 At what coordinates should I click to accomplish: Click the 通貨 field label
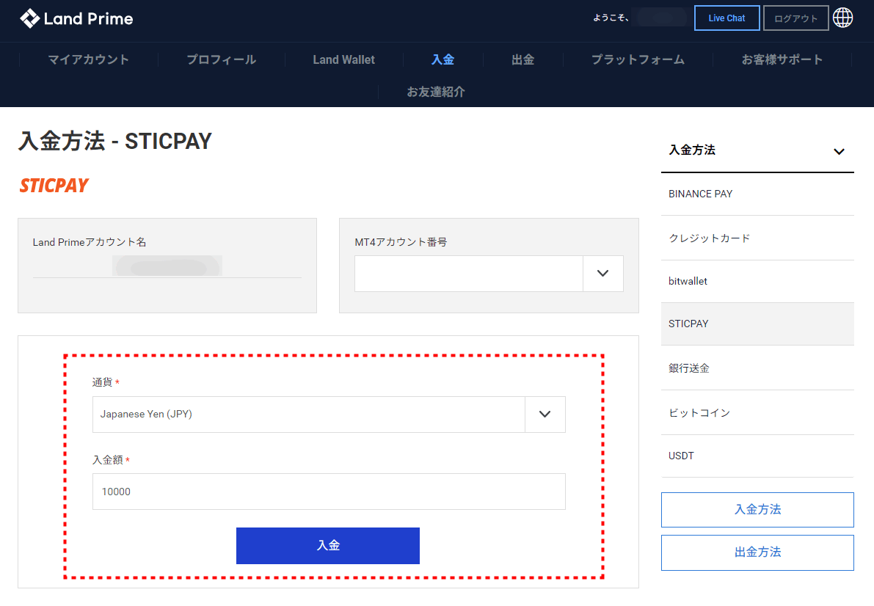click(x=102, y=382)
